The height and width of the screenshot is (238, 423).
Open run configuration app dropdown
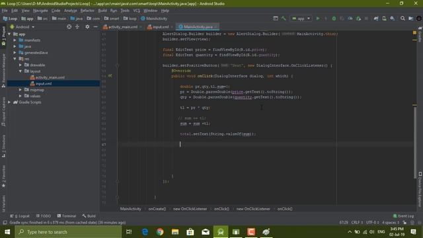tap(301, 19)
